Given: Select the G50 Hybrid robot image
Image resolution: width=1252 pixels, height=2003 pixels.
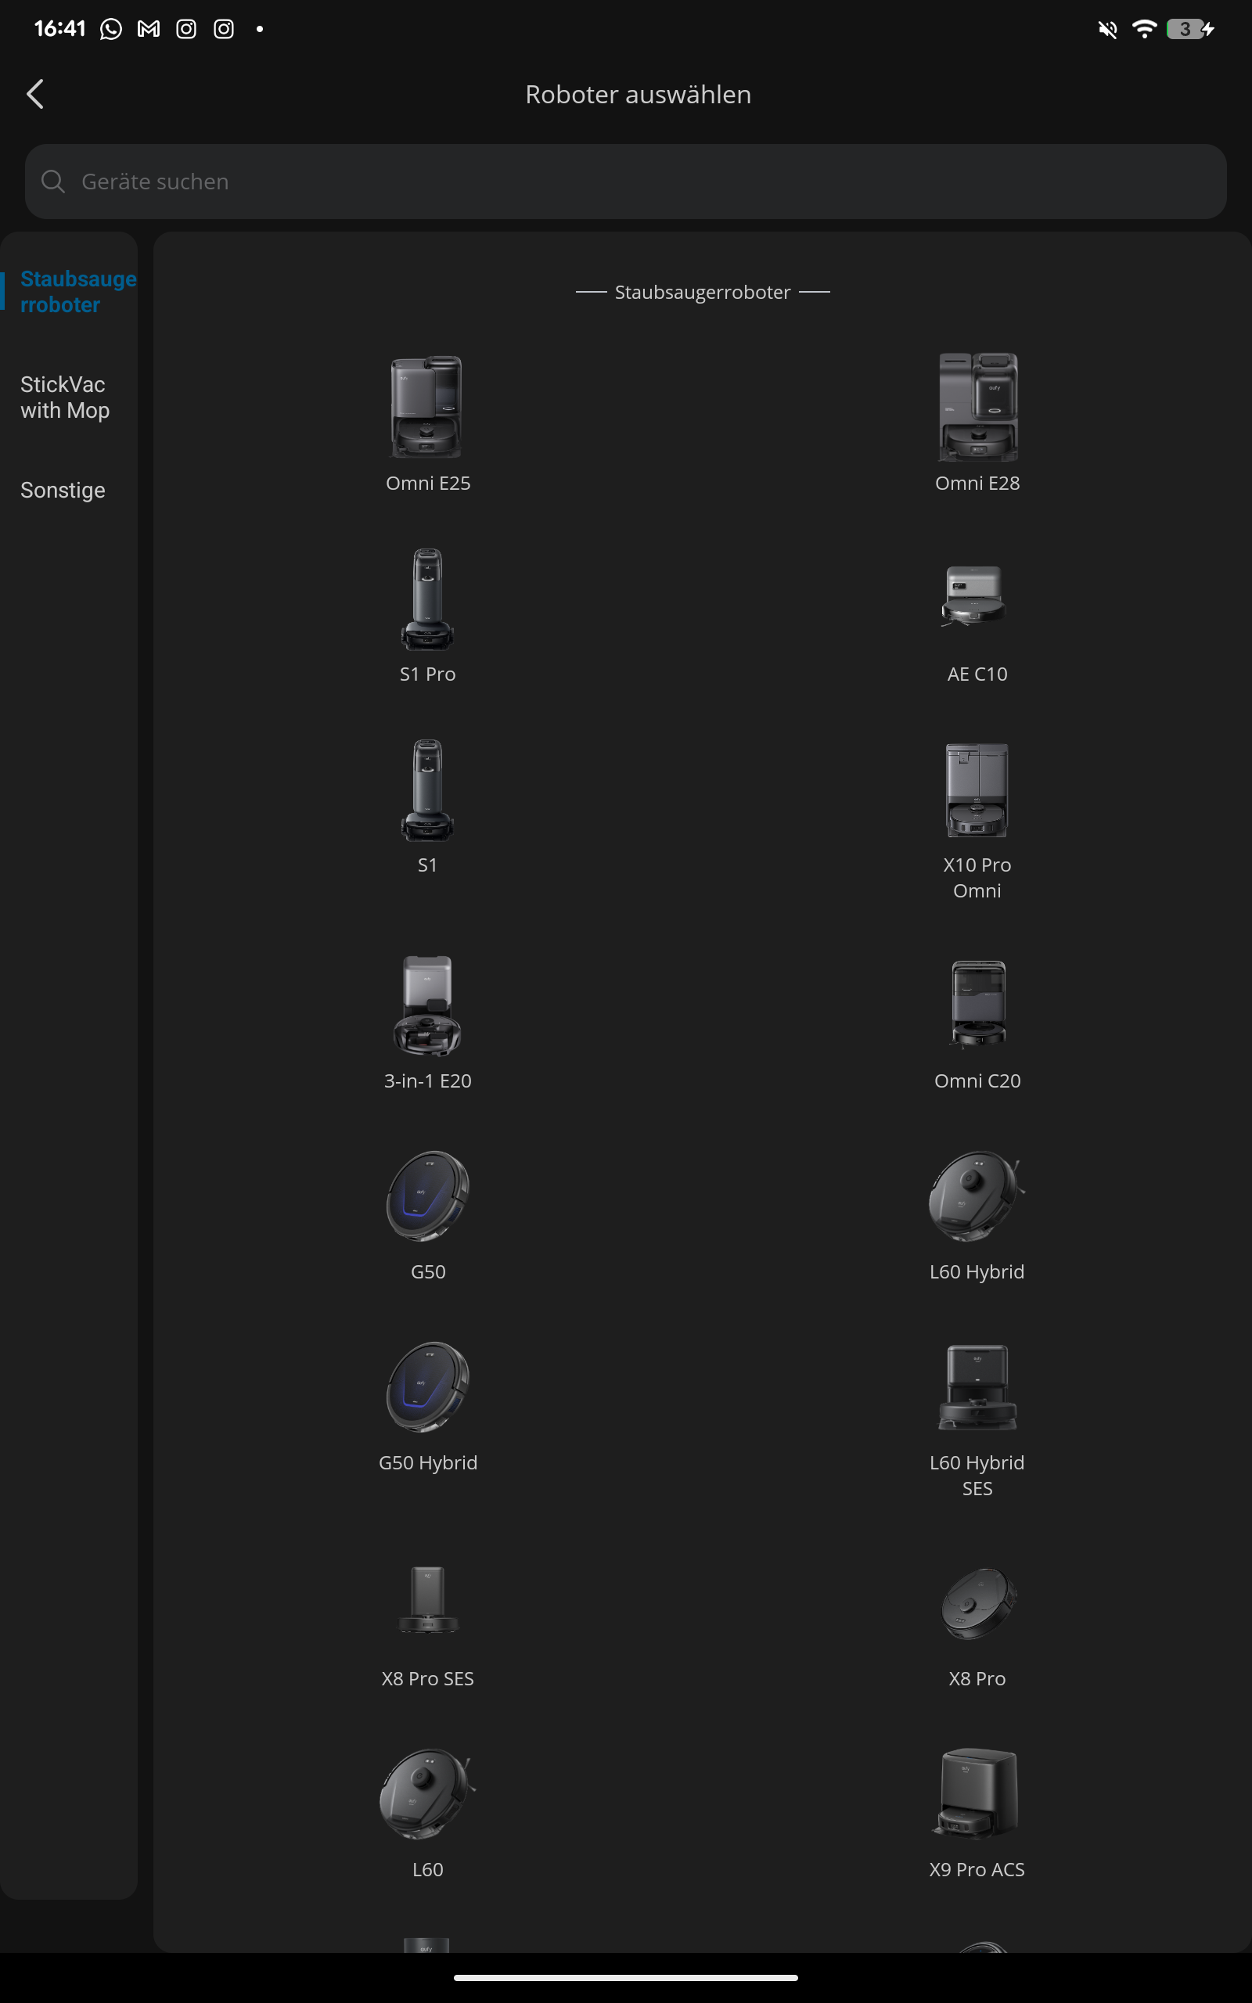Looking at the screenshot, I should [x=427, y=1387].
